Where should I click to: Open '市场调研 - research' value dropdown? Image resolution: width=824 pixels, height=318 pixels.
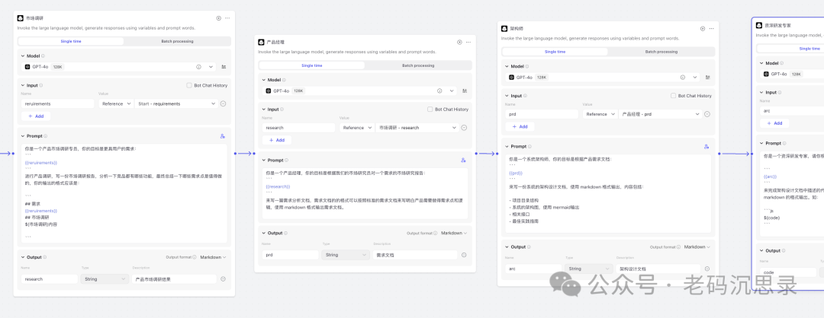[x=417, y=127]
